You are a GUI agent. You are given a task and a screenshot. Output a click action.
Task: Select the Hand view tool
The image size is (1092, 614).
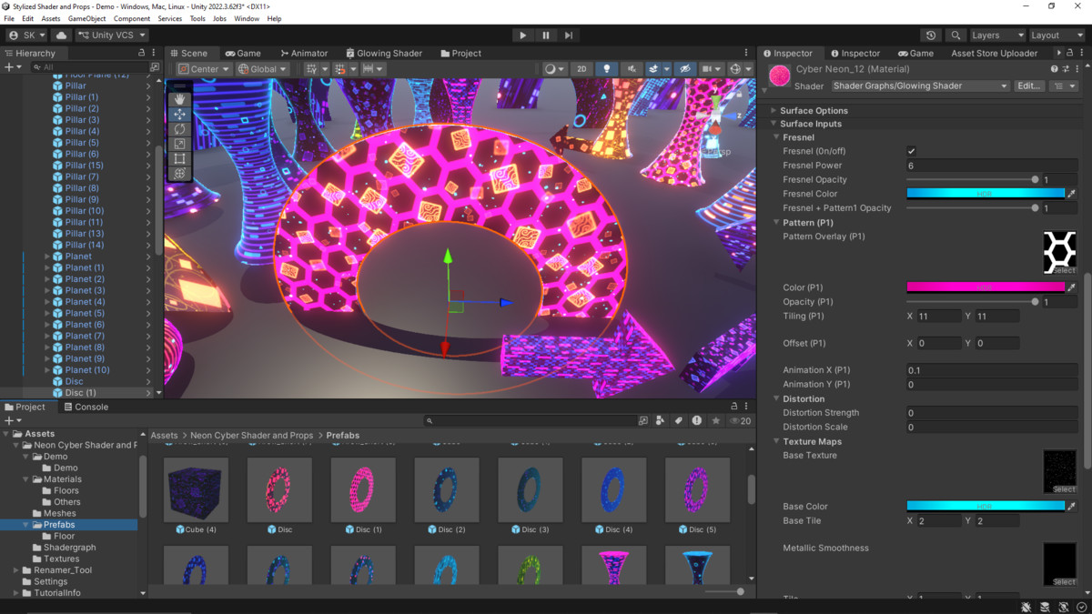pos(180,99)
